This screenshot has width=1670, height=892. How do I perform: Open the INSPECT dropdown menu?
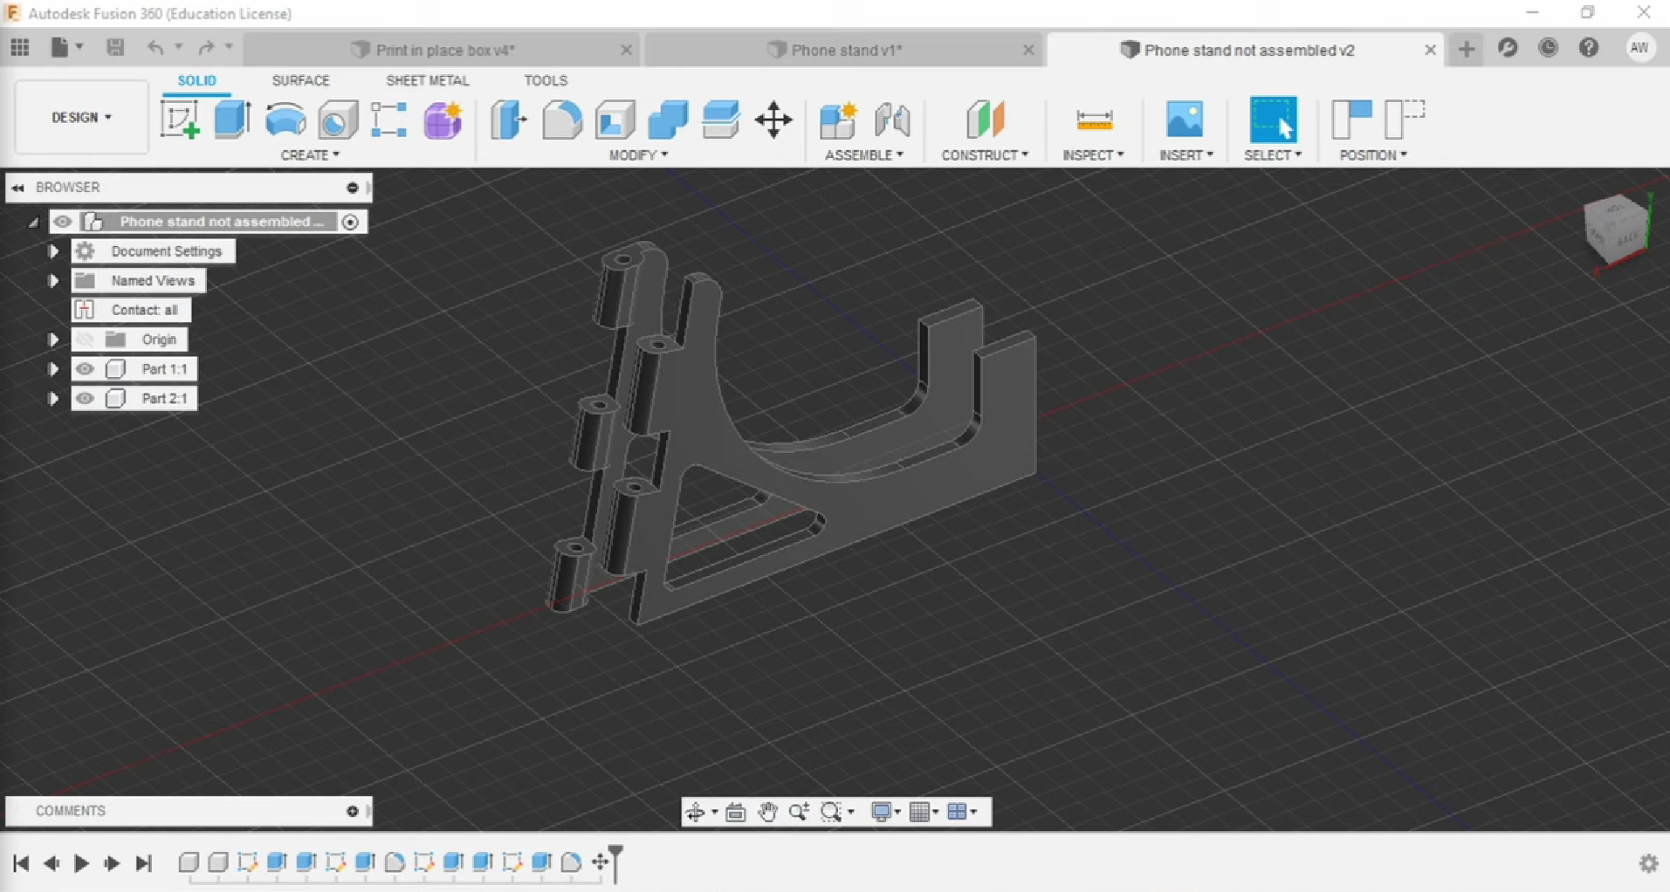(1093, 155)
